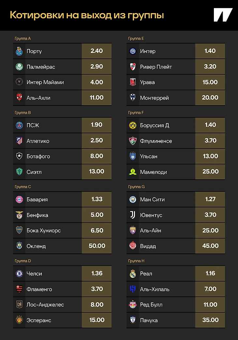Click the Juventus J logo
Image resolution: width=238 pixels, height=340 pixels.
[x=133, y=215]
